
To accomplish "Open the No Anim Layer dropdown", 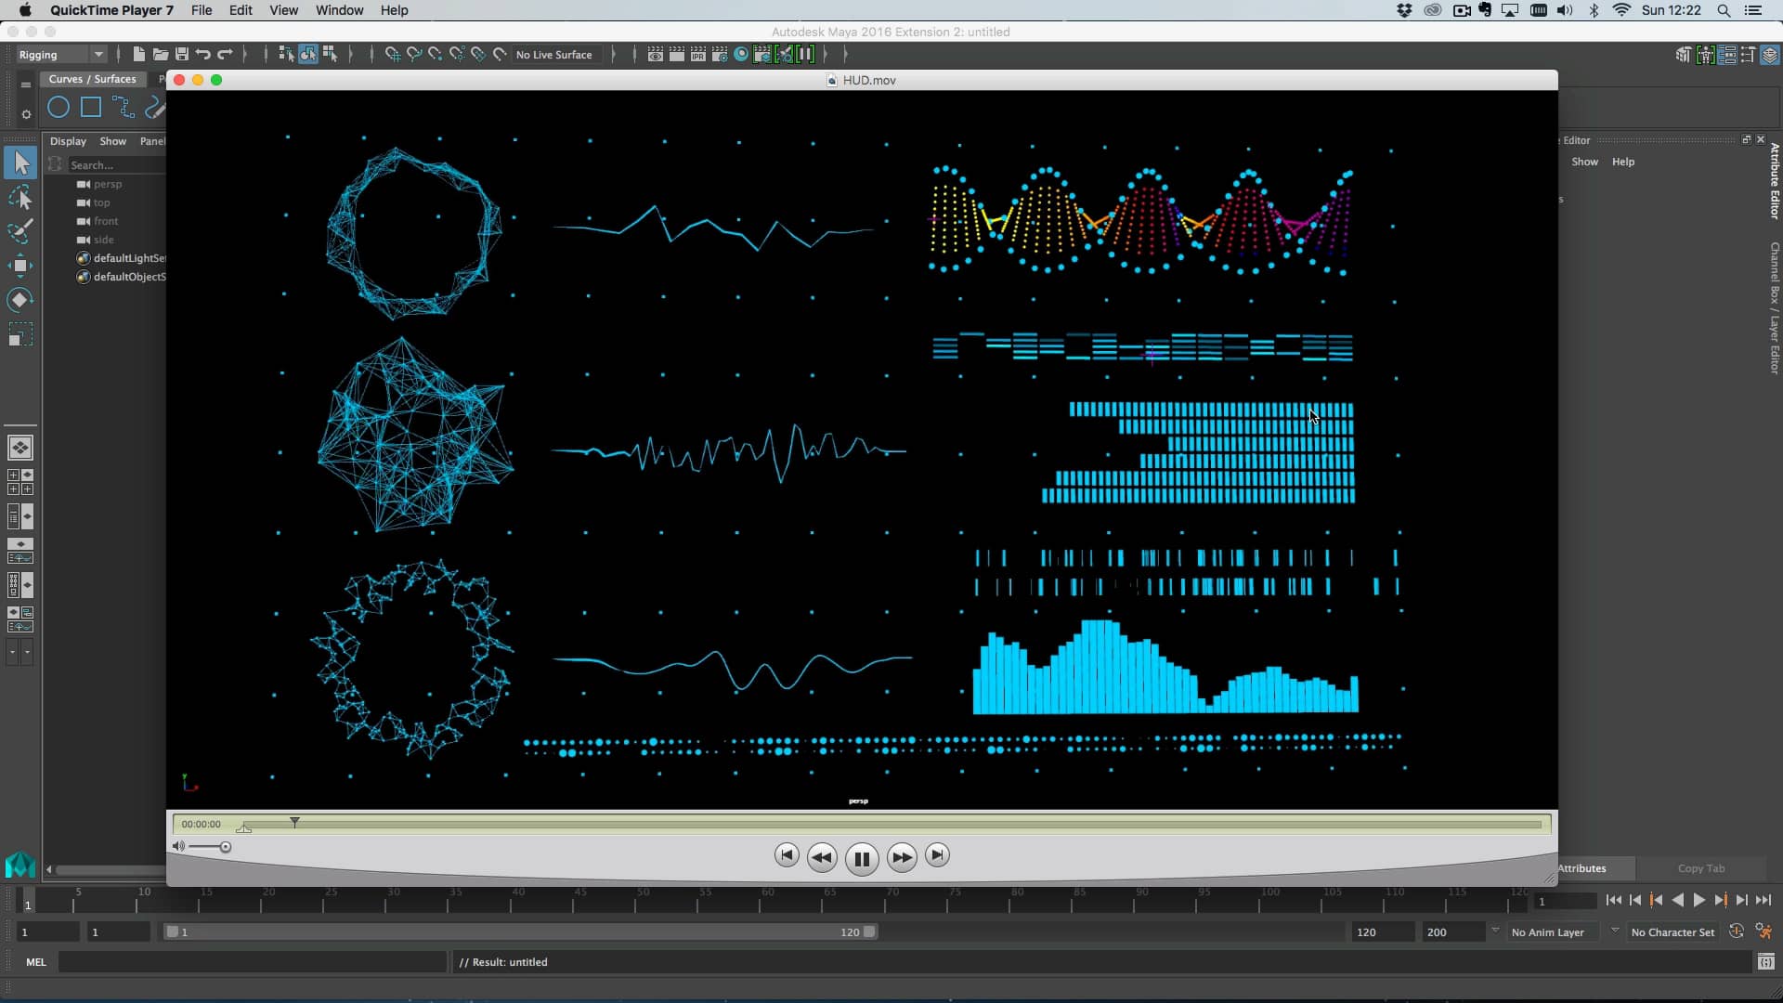I will tap(1551, 932).
